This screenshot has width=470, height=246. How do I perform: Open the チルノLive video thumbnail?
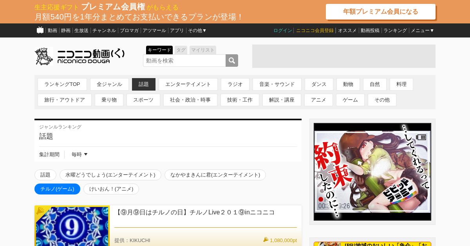pyautogui.click(x=72, y=226)
